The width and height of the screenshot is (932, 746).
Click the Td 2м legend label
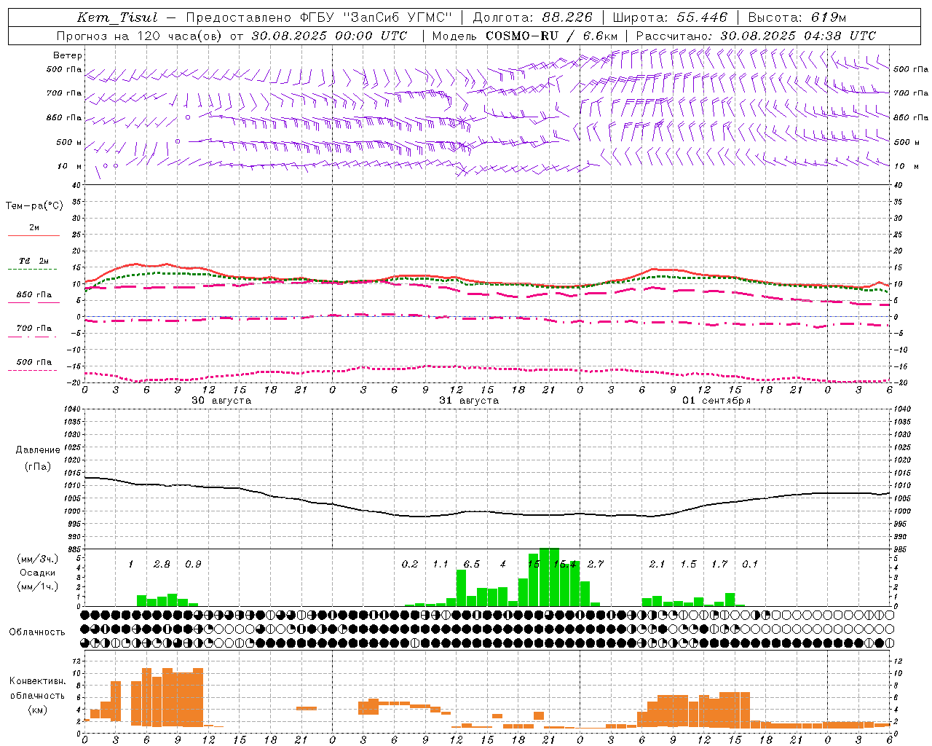(x=34, y=261)
